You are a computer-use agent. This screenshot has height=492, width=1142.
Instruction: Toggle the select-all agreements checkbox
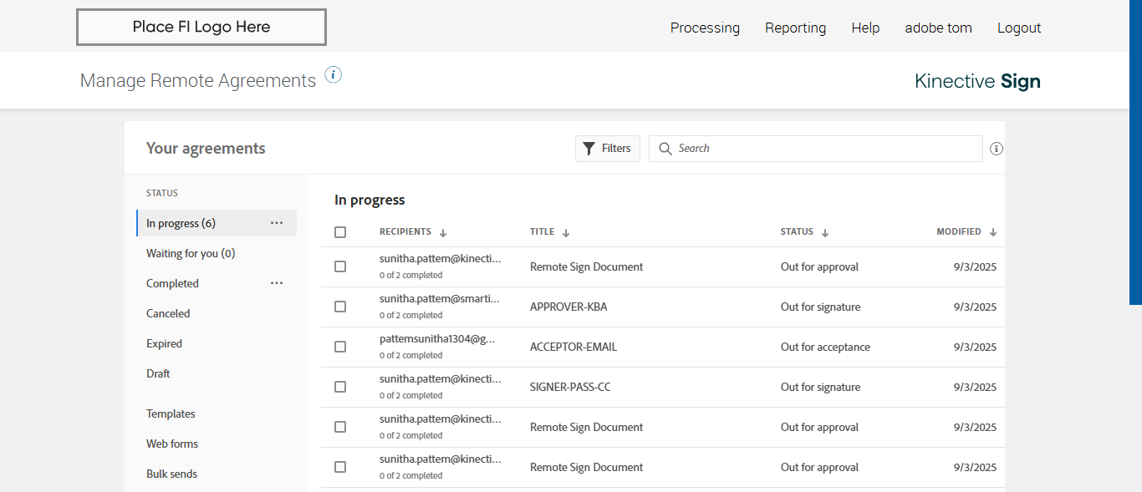[340, 232]
